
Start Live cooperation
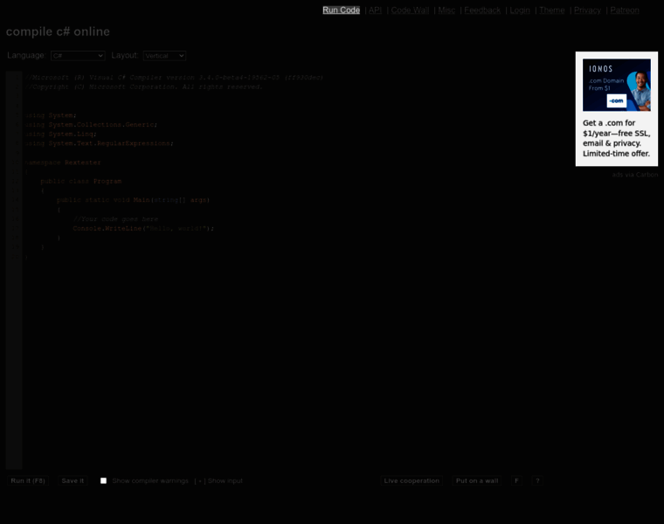click(412, 481)
